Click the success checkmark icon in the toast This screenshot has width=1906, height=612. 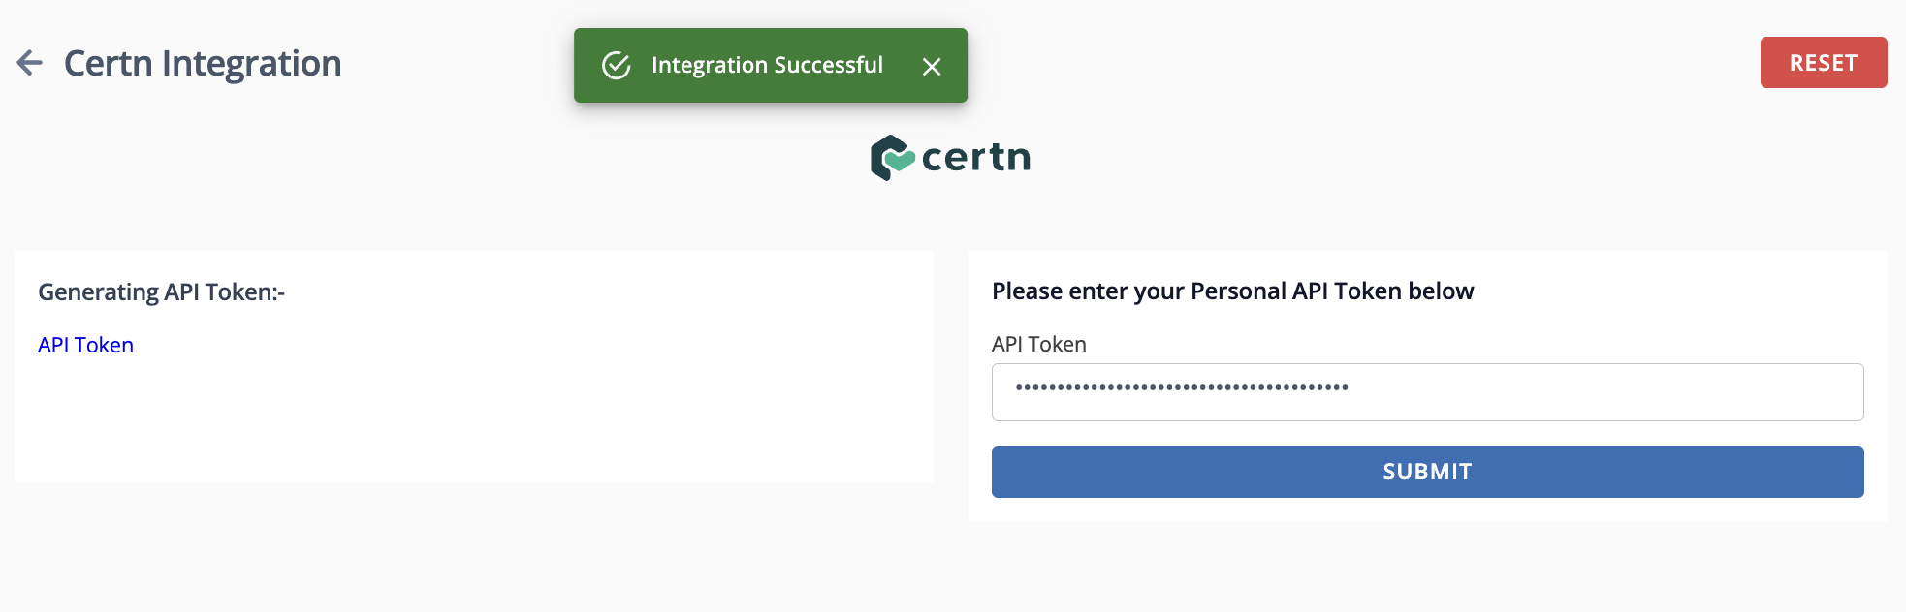click(617, 66)
